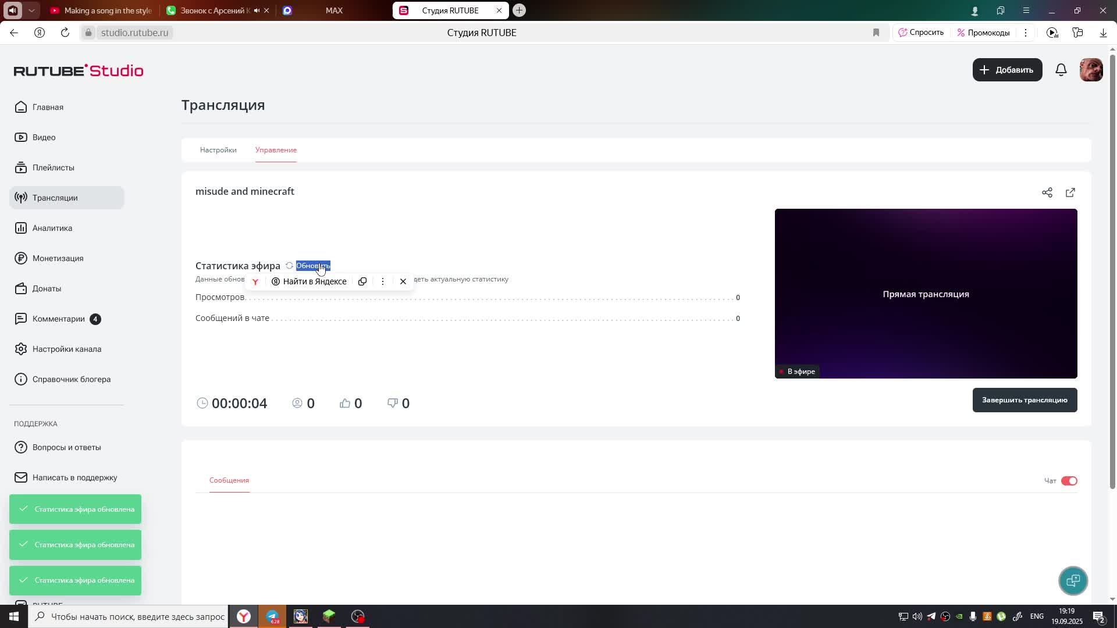Image resolution: width=1117 pixels, height=628 pixels.
Task: Click the share icon for the stream
Action: [x=1048, y=192]
